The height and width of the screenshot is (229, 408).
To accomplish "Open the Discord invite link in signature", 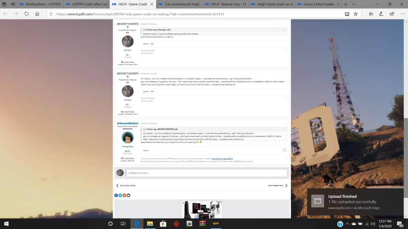I will click(222, 159).
